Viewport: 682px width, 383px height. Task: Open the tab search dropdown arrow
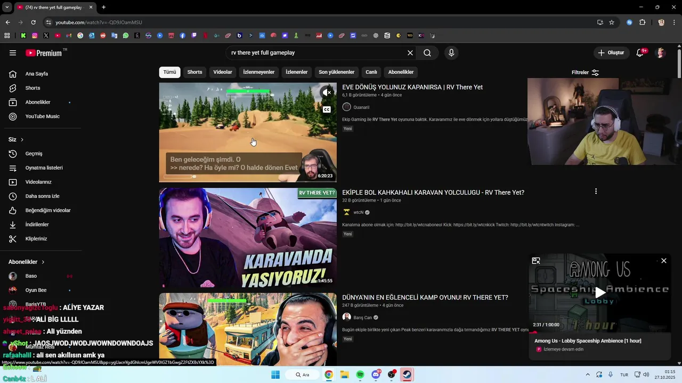click(x=7, y=7)
